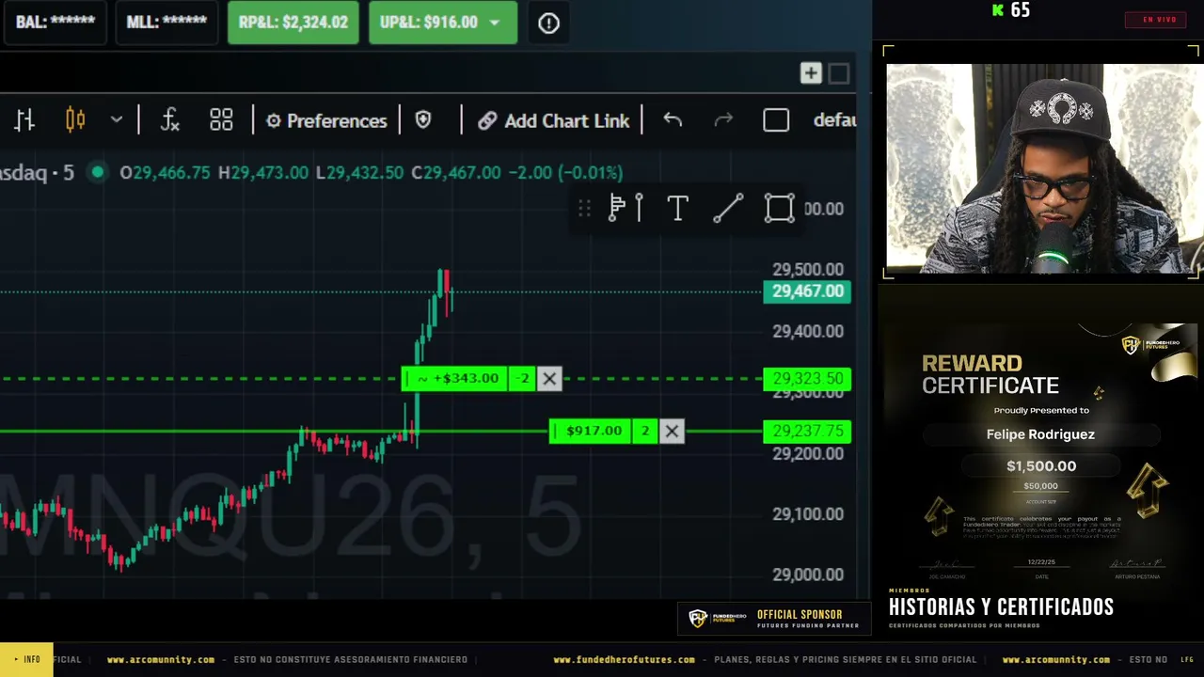Click the -2 order quantity box
The width and height of the screenshot is (1204, 677).
click(x=523, y=378)
